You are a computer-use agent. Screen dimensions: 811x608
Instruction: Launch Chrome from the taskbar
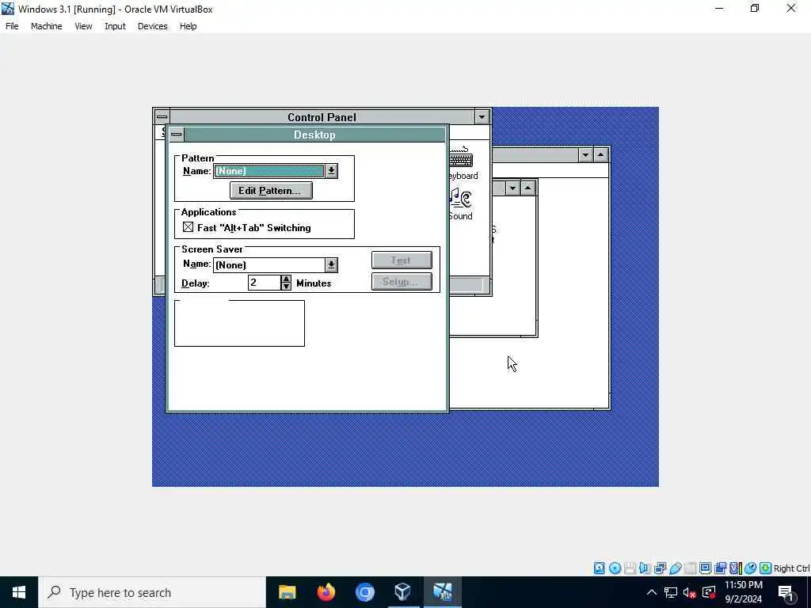pyautogui.click(x=364, y=592)
